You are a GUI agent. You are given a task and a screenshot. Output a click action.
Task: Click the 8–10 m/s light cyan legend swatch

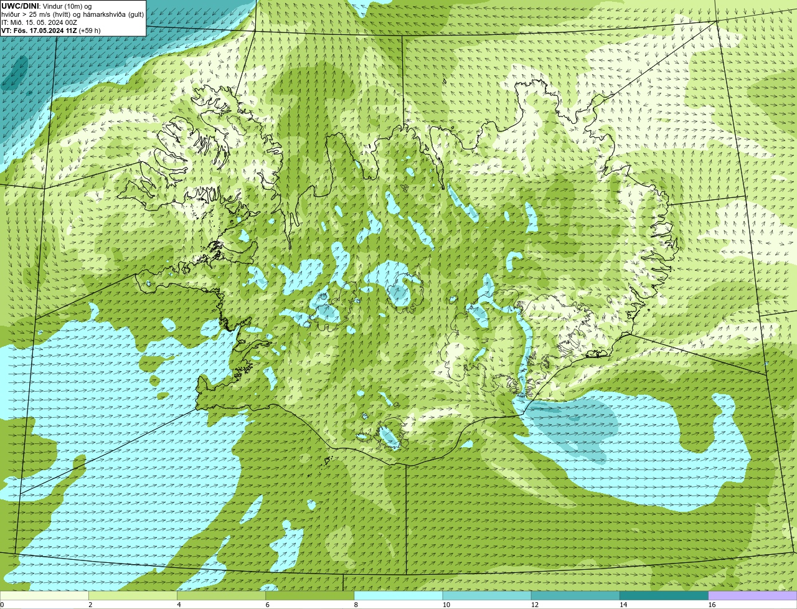(398, 595)
